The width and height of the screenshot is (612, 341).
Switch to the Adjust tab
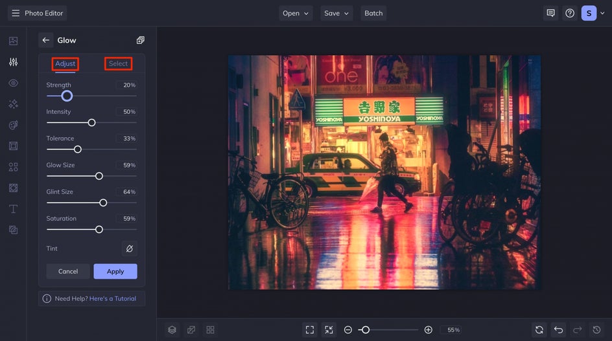pyautogui.click(x=65, y=63)
